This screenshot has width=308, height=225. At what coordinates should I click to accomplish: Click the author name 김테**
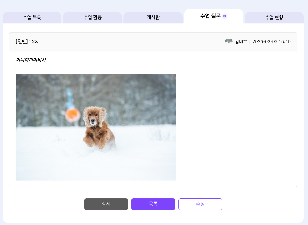pyautogui.click(x=241, y=42)
